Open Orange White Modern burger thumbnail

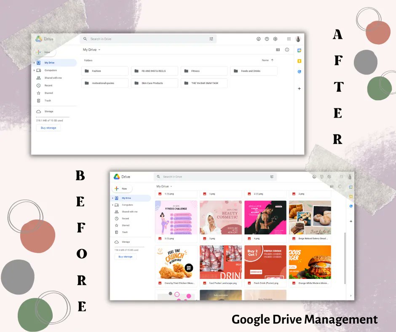pos(310,262)
